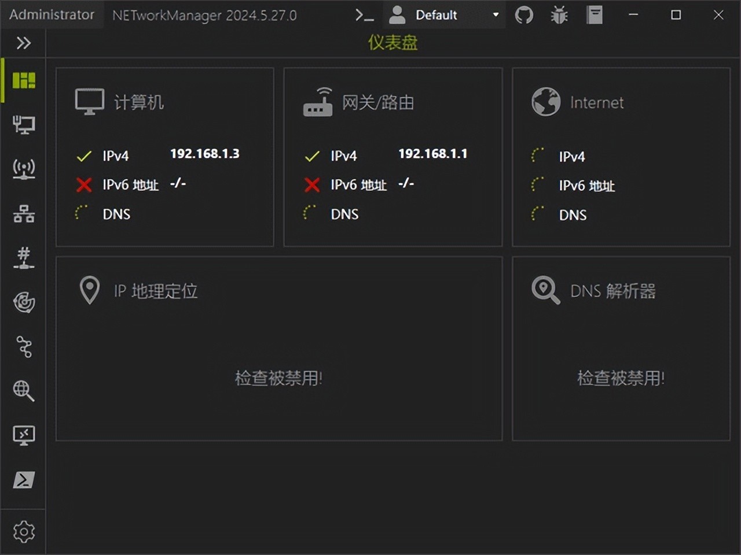Open the Traceroute branching nodes icon
The height and width of the screenshot is (555, 741).
pyautogui.click(x=24, y=346)
